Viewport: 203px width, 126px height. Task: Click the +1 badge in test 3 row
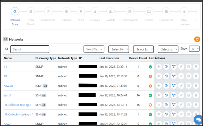coord(44,95)
